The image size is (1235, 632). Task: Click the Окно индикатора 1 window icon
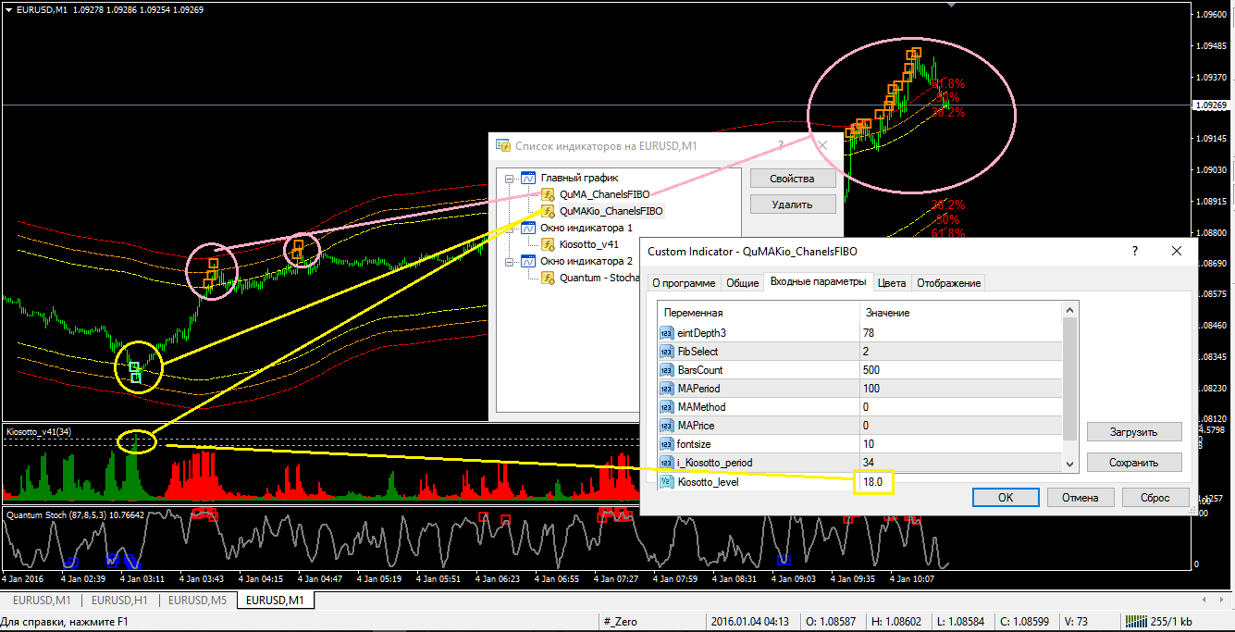529,228
